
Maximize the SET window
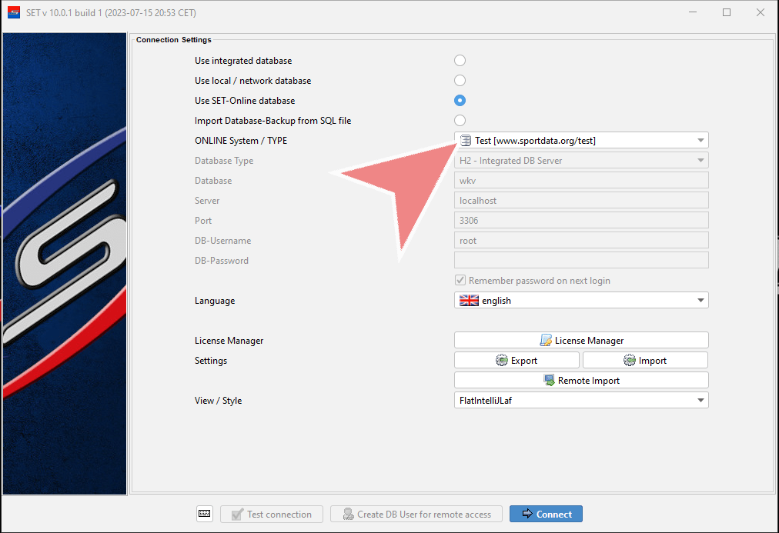point(727,12)
